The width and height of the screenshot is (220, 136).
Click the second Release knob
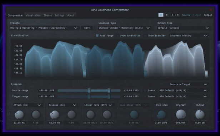tap(71, 115)
